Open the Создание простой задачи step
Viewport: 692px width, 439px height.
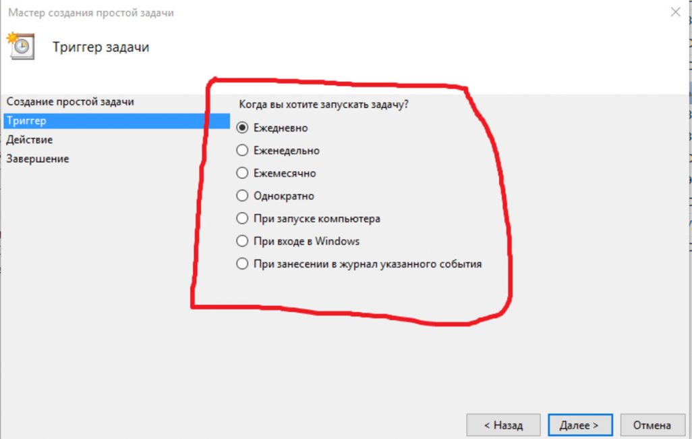pyautogui.click(x=70, y=102)
